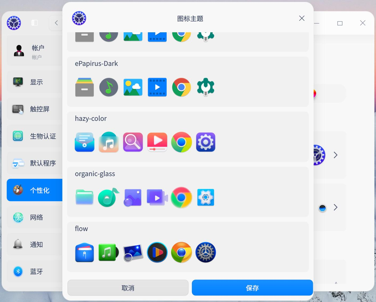
Task: Pick the organic-glass icon theme label
Action: pyautogui.click(x=95, y=174)
